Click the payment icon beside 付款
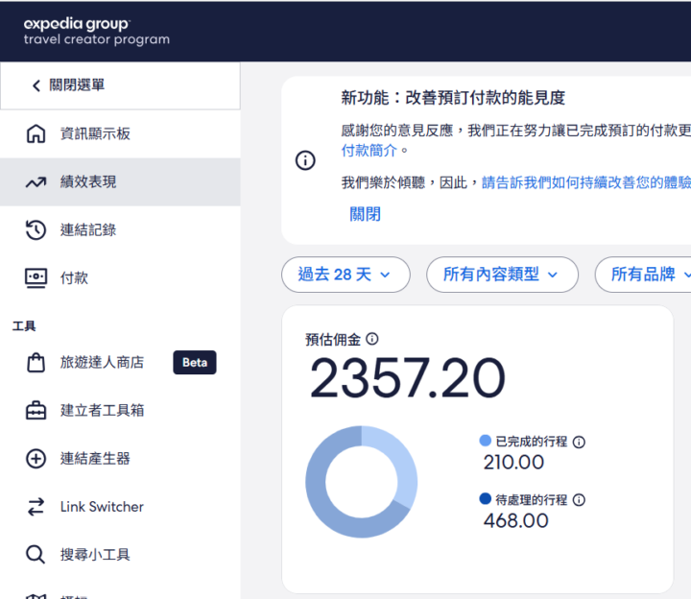Image resolution: width=691 pixels, height=599 pixels. pos(36,278)
